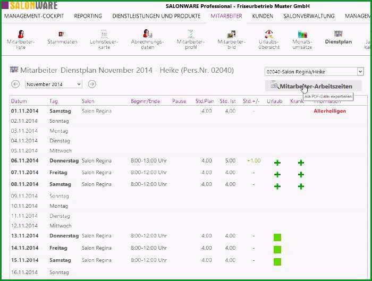Viewport: 372px width, 281px height.
Task: Click Std.Plan column header
Action: [205, 101]
